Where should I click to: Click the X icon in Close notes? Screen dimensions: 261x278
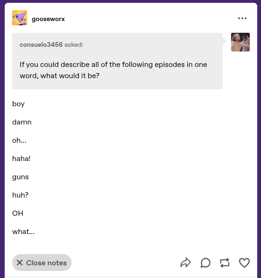[x=20, y=263]
